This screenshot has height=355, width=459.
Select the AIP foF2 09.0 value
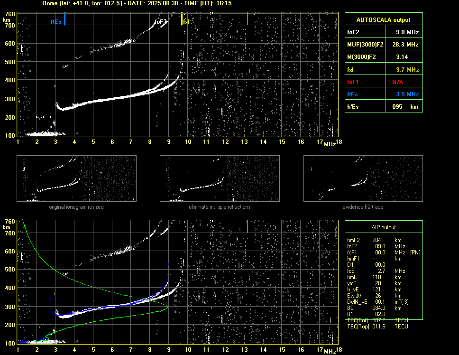pos(380,246)
